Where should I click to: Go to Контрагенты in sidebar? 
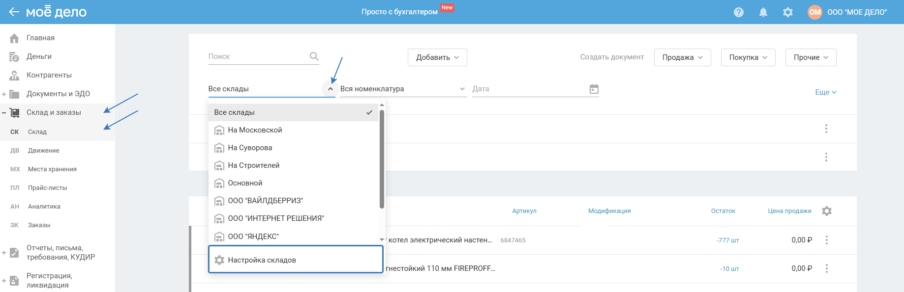tap(49, 75)
